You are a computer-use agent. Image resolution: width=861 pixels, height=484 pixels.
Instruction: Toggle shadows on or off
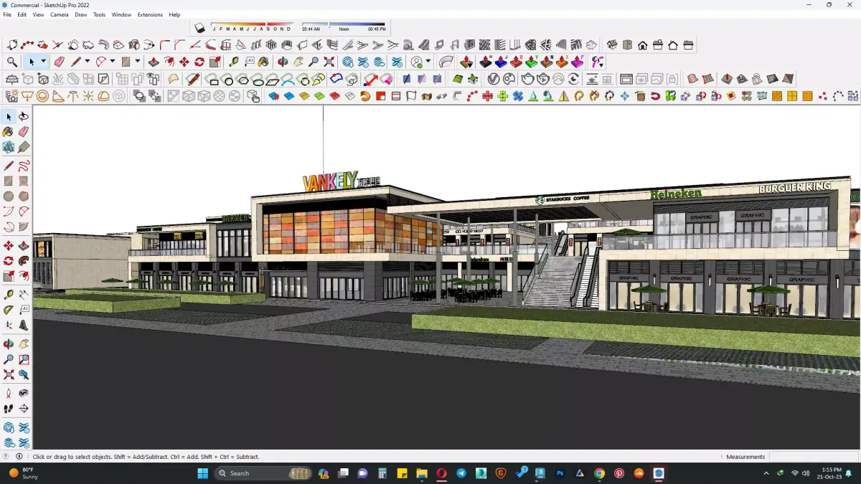click(200, 28)
